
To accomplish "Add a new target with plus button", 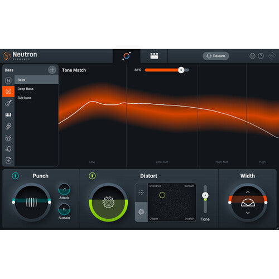I will (52, 70).
